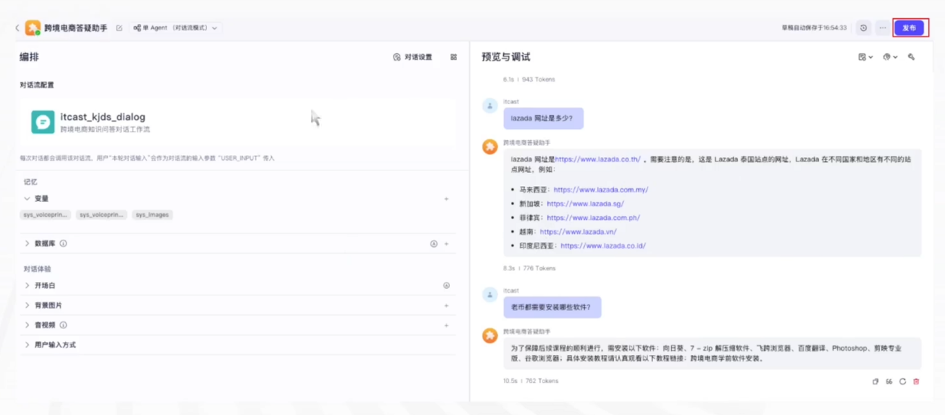The width and height of the screenshot is (945, 415).
Task: Add a variable with the 变量 plus icon
Action: pos(447,199)
